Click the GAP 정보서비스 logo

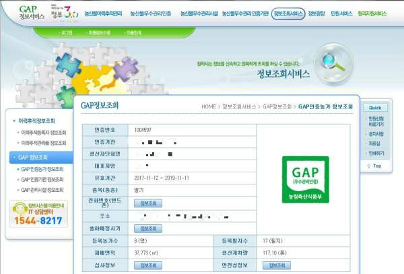click(32, 12)
